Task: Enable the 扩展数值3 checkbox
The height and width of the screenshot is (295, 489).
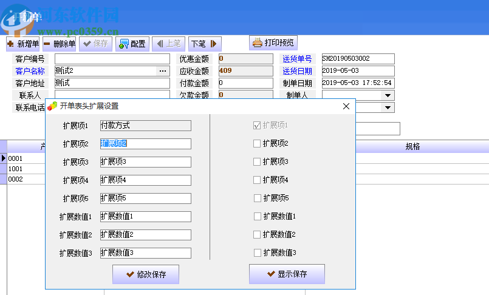Action: 258,253
